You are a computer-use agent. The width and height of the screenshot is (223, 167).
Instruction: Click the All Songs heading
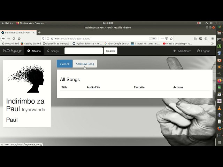pos(70,79)
